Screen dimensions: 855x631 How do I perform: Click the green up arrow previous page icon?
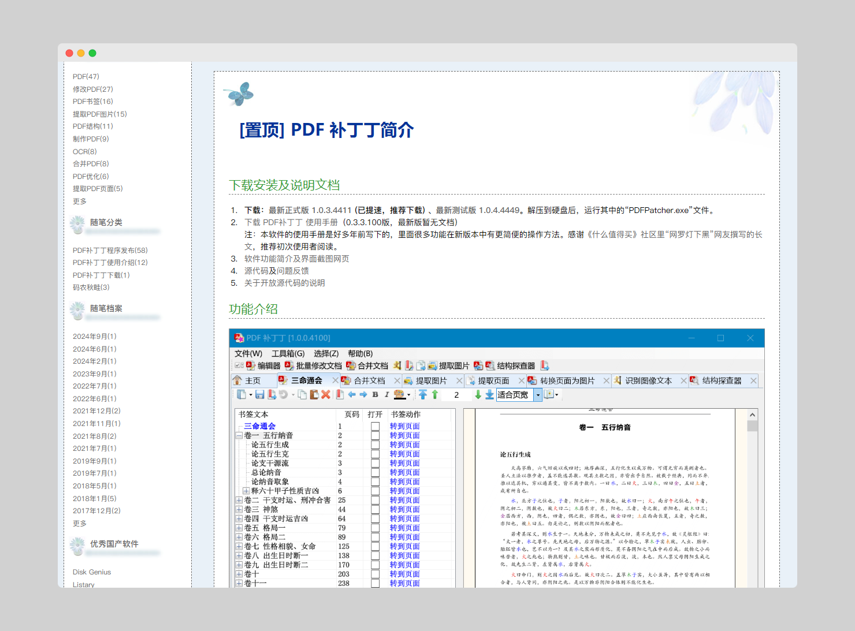click(435, 394)
